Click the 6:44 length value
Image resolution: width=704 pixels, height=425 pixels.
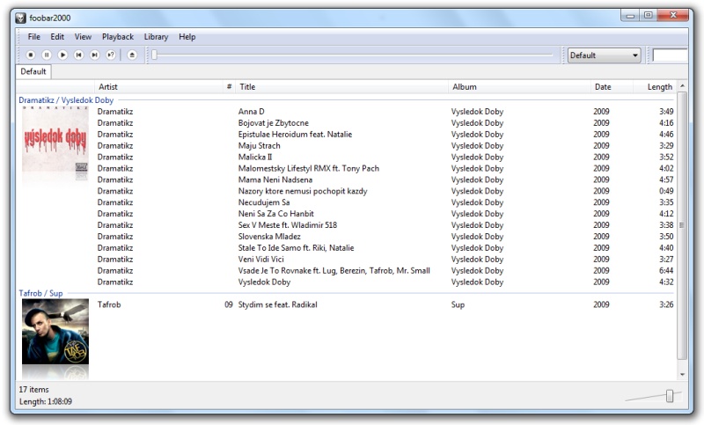click(x=666, y=271)
